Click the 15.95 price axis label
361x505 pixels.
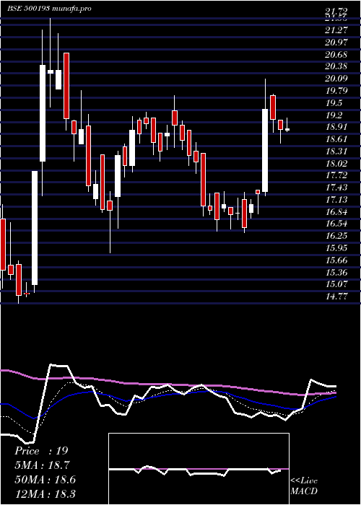pos(336,248)
